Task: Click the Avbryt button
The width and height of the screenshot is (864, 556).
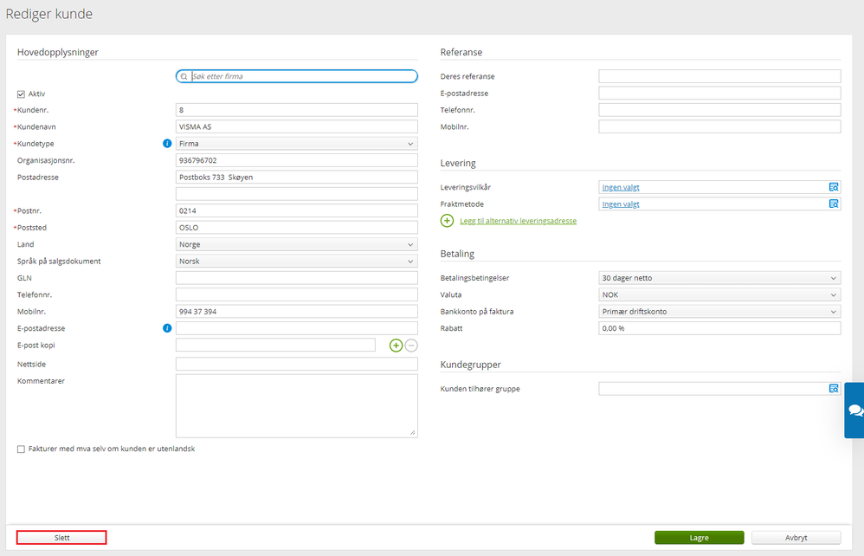Action: tap(796, 537)
